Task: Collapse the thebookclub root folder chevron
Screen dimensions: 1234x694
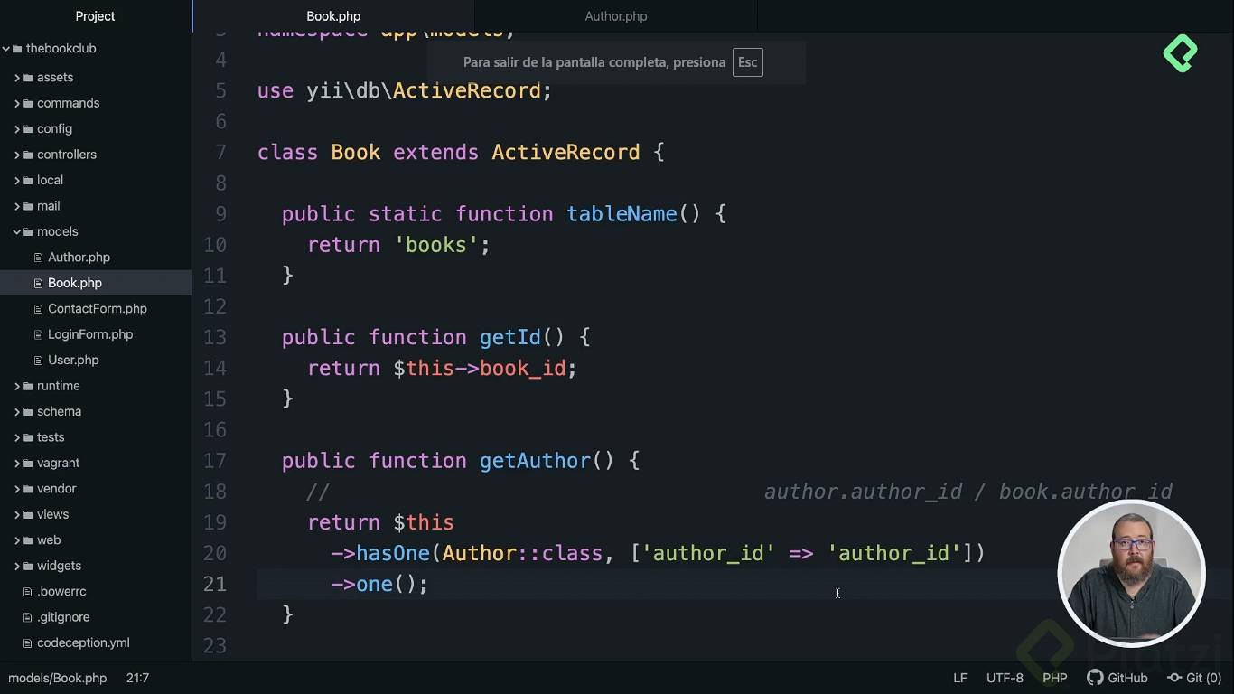Action: (x=6, y=49)
